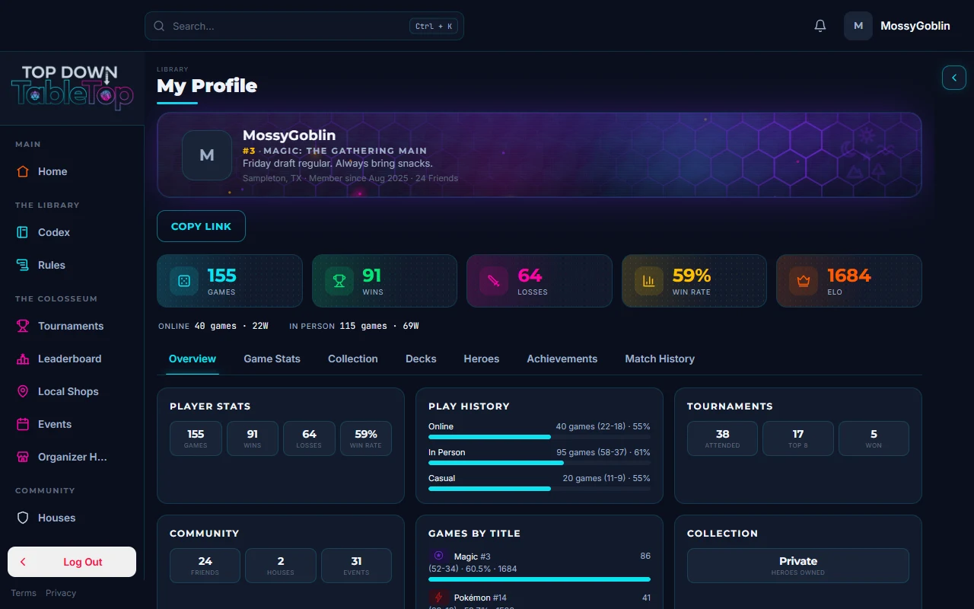Click the In Person play history bar

coord(540,463)
